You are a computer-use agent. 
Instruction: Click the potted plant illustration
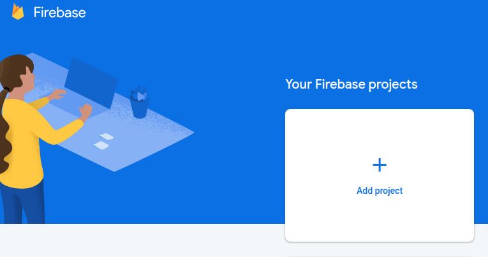click(140, 102)
